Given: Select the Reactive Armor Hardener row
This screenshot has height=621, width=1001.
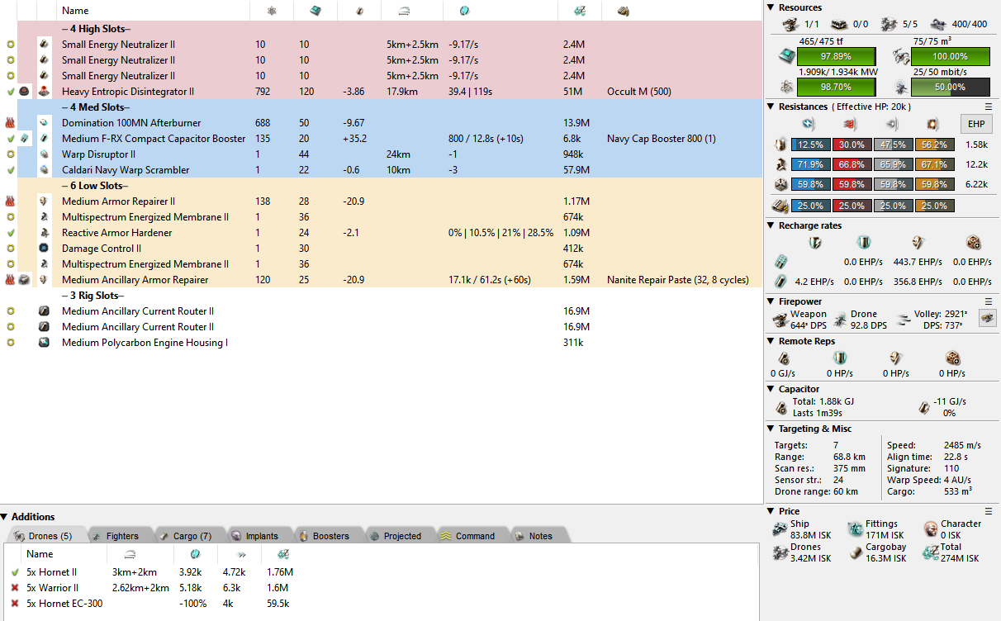Looking at the screenshot, I should (116, 233).
